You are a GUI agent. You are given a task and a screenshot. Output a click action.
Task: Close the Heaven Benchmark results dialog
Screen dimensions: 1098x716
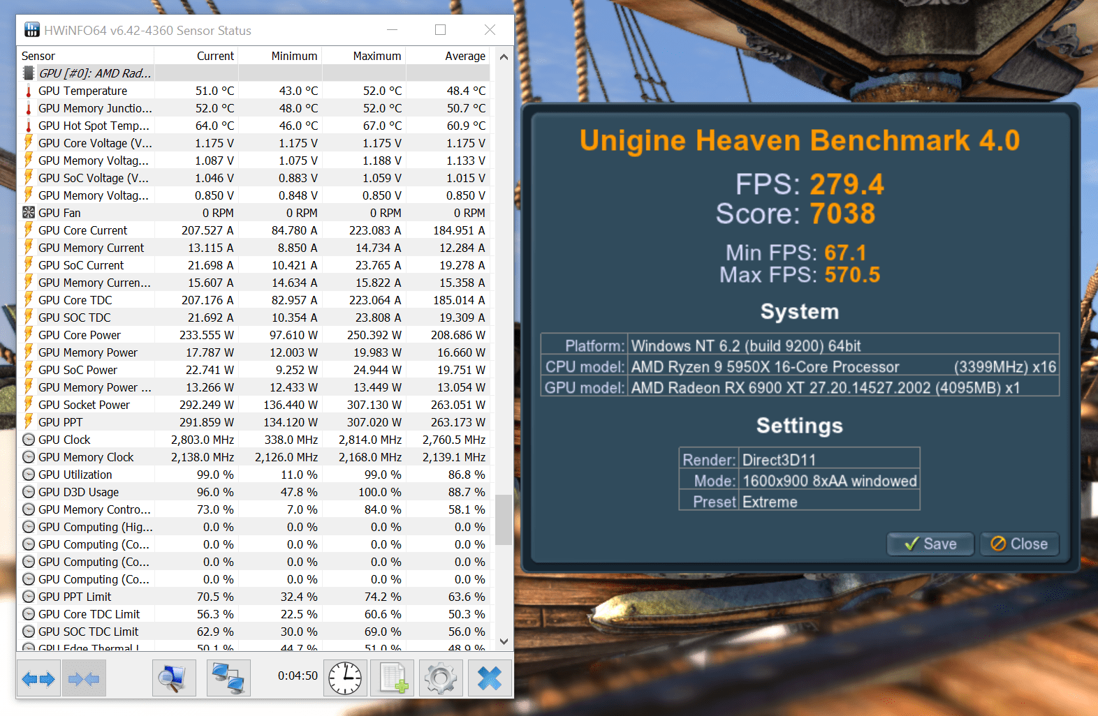(1019, 544)
